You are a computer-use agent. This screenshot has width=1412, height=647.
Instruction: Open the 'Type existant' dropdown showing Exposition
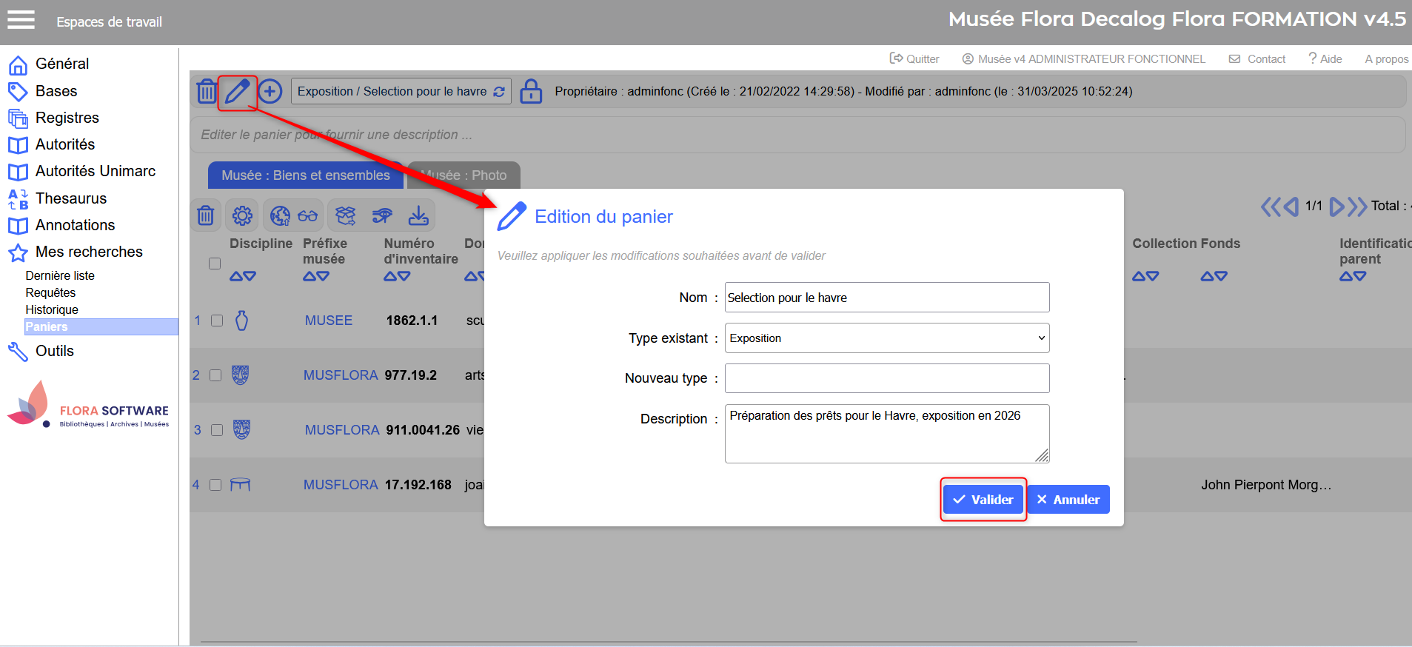(x=886, y=338)
